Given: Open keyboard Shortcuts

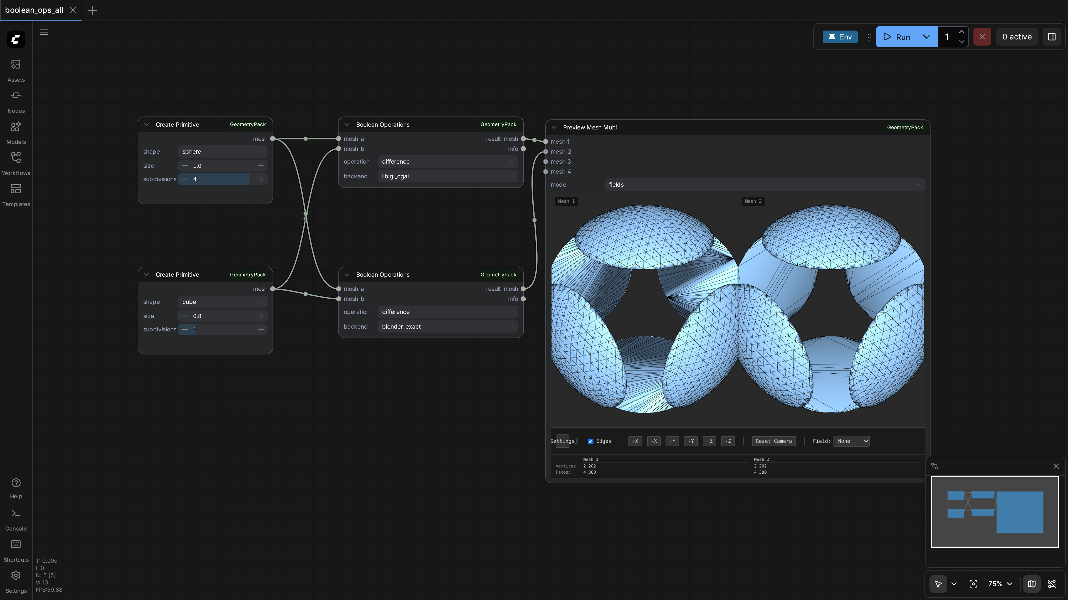Looking at the screenshot, I should (16, 551).
